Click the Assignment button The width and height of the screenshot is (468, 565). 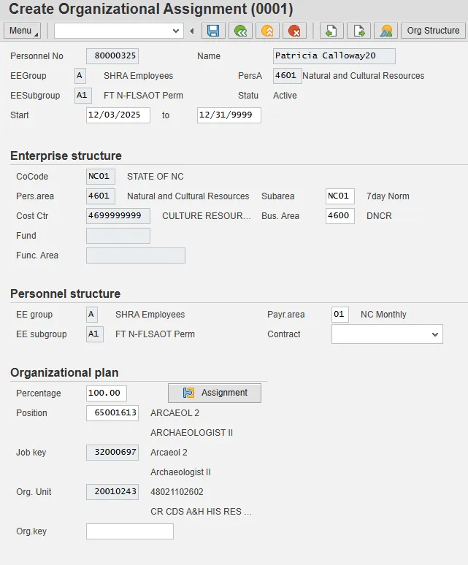click(x=215, y=393)
